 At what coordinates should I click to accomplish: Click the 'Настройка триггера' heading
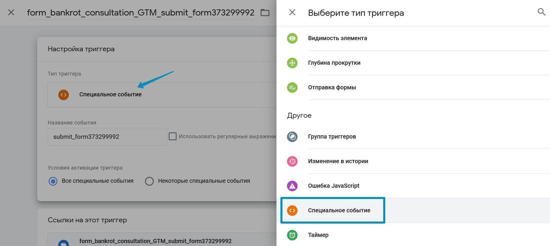pos(81,49)
